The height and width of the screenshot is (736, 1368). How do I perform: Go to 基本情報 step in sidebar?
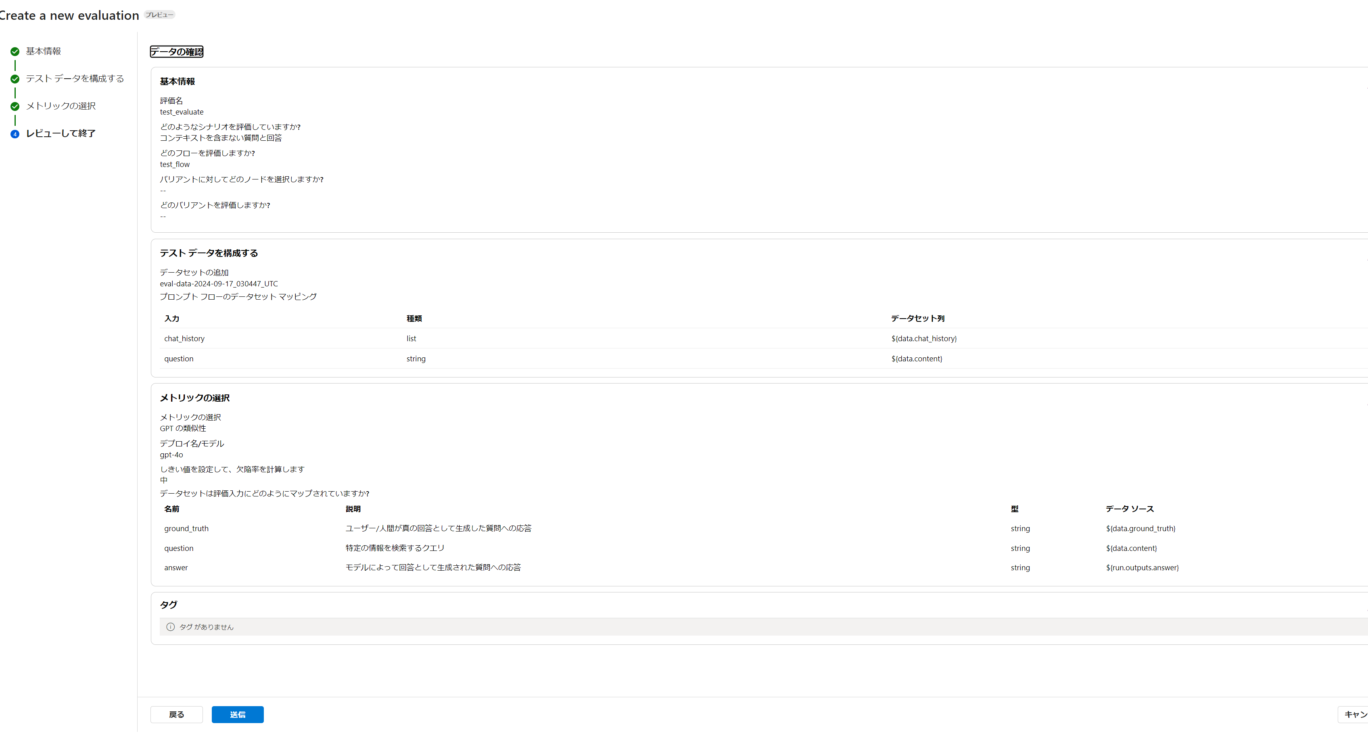44,52
